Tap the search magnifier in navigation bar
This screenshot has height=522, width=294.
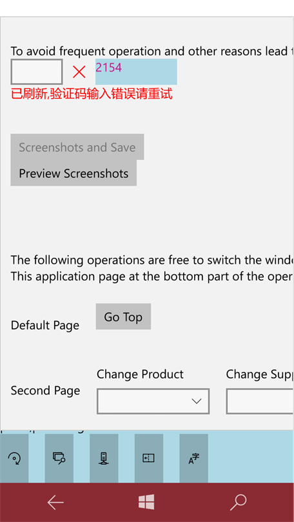tap(238, 503)
